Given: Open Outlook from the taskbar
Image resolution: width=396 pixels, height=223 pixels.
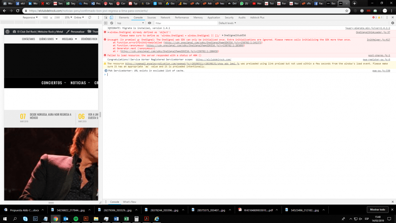Looking at the screenshot, I should point(66,219).
